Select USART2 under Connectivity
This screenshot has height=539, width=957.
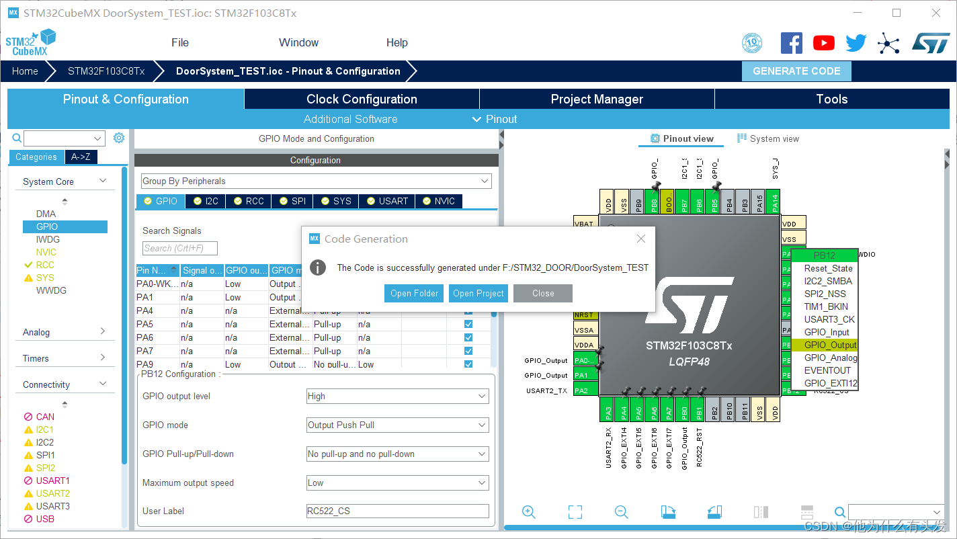52,493
